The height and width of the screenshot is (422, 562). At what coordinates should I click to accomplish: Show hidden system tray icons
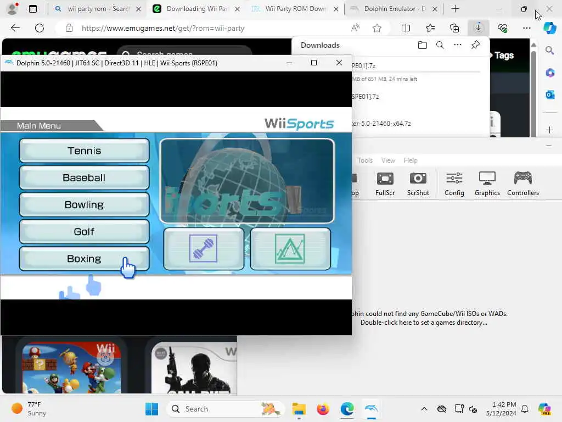[424, 409]
